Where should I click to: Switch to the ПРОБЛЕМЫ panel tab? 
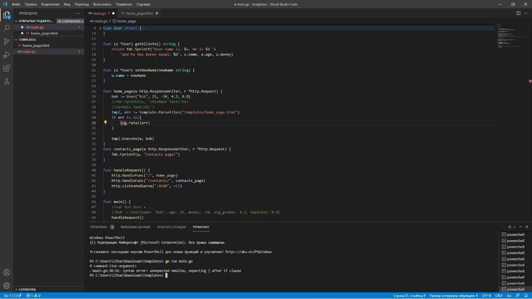(99, 227)
